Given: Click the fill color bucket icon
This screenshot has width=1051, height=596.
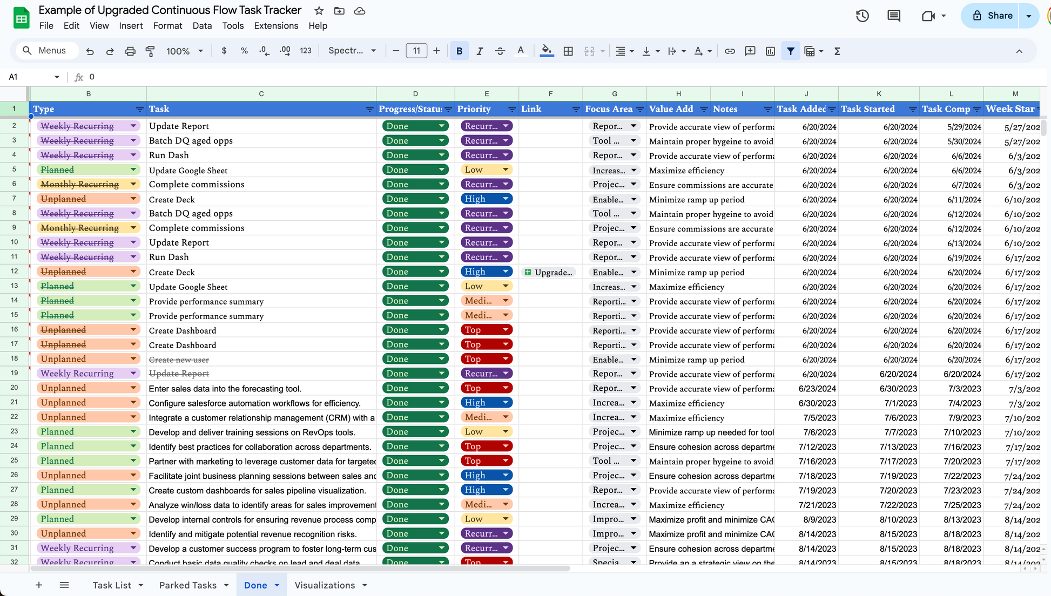Looking at the screenshot, I should tap(547, 51).
